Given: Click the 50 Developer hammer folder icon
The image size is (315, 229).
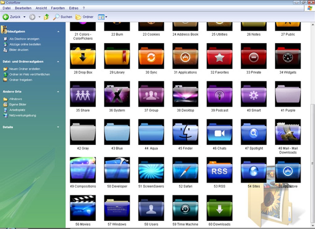Looking at the screenshot, I should [117, 170].
